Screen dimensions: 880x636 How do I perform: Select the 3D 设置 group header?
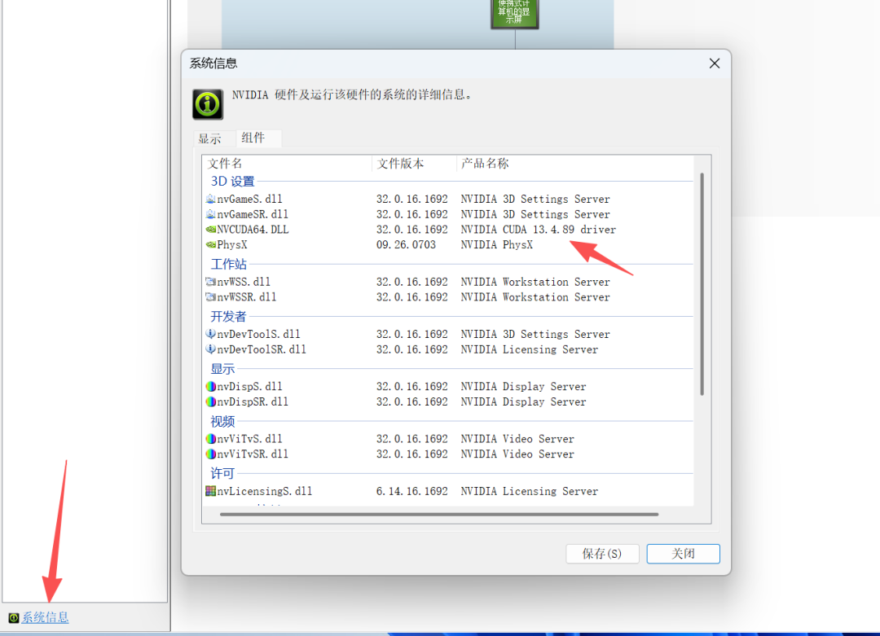tap(232, 181)
